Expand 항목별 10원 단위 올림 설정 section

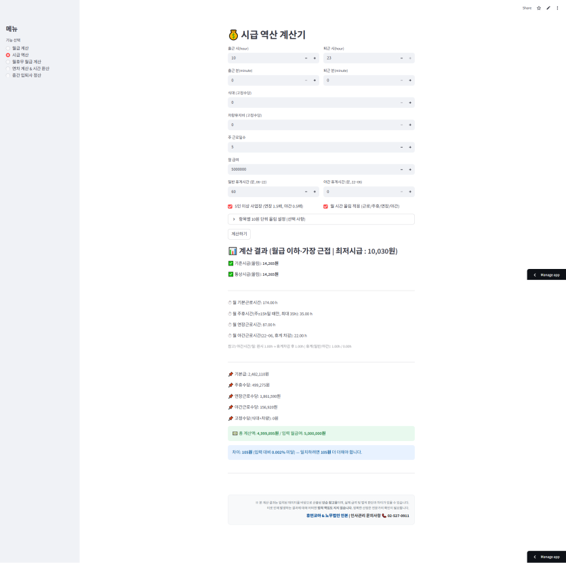point(321,220)
